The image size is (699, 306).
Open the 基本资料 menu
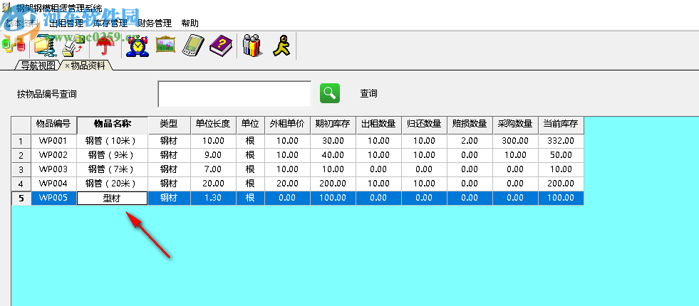pyautogui.click(x=22, y=23)
